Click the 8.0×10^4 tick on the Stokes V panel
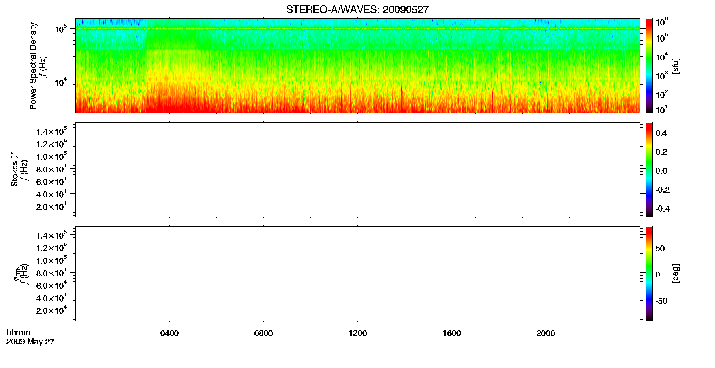 (x=52, y=169)
